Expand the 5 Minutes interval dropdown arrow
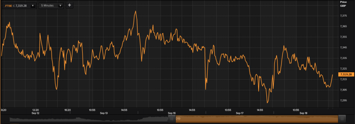Screen dimensions: 355x124 (x=60, y=6)
